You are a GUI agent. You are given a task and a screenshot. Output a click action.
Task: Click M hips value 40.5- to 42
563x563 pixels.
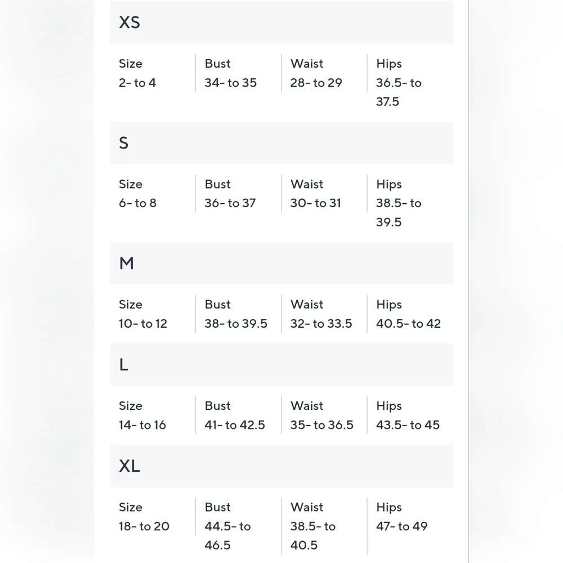tap(408, 324)
